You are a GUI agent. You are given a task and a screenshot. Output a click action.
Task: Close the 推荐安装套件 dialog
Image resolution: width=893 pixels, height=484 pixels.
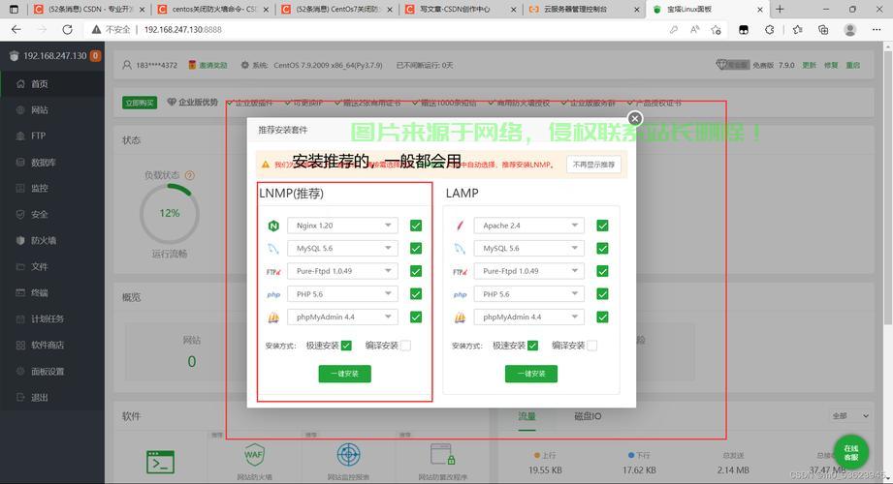click(x=635, y=118)
